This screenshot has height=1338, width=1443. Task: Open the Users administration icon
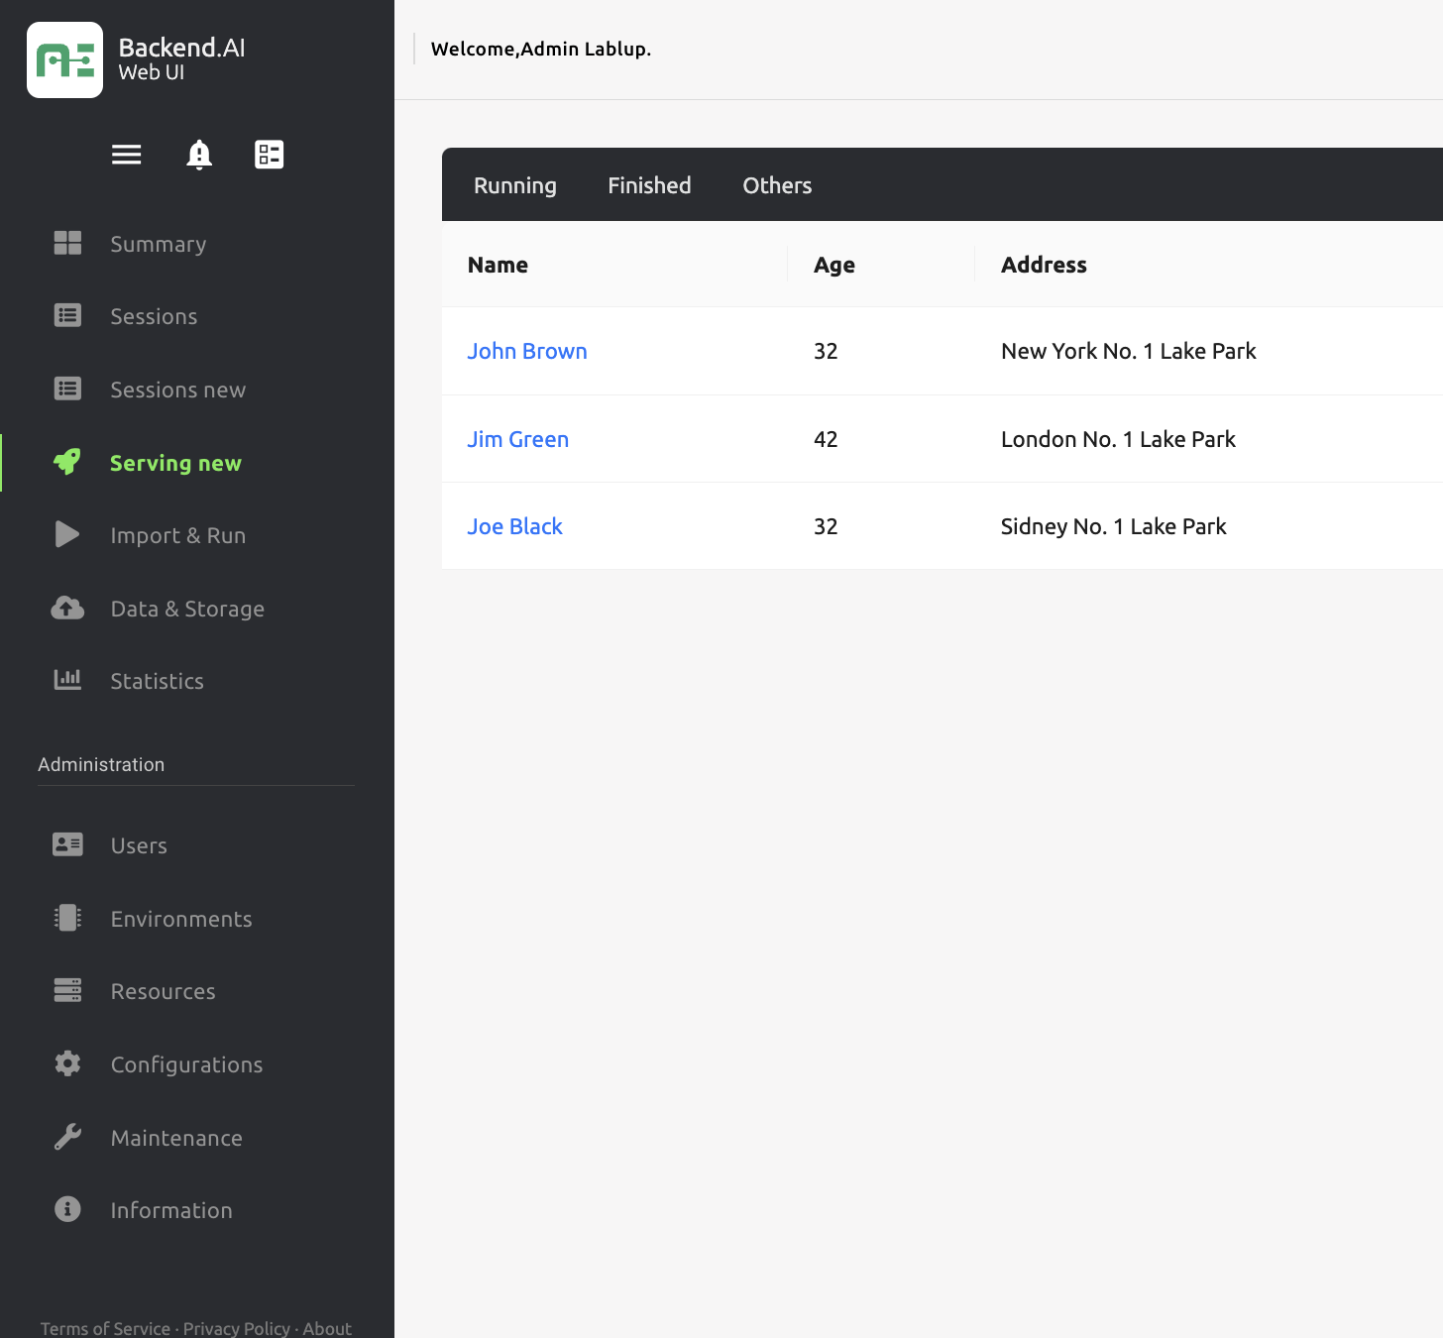pos(66,844)
